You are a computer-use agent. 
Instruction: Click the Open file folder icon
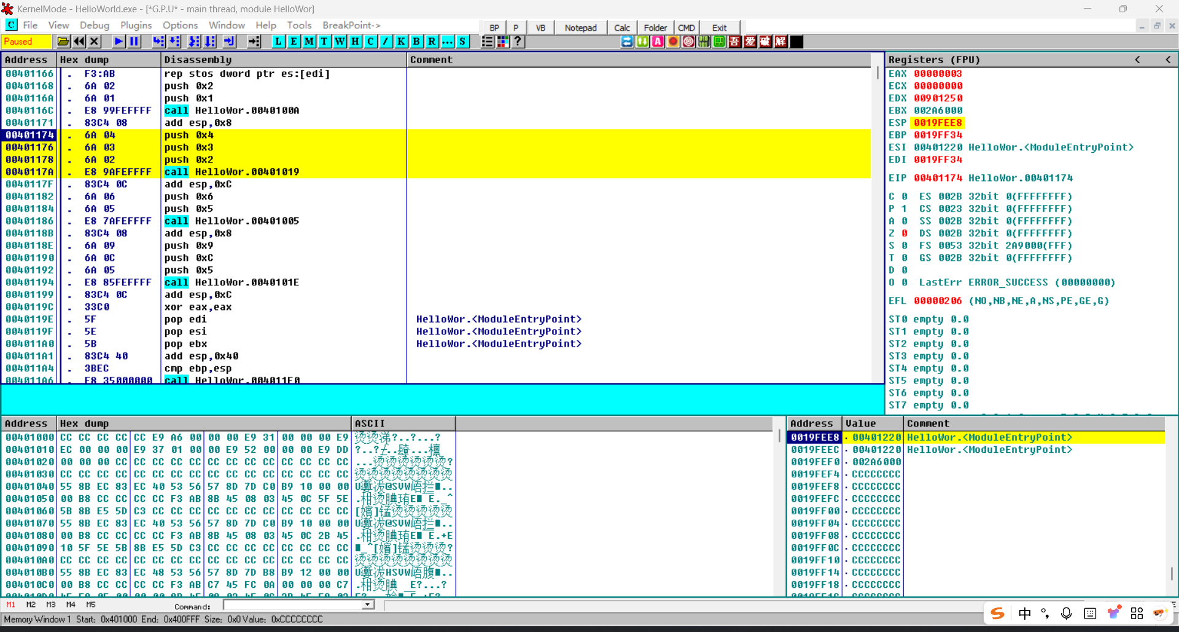[63, 42]
